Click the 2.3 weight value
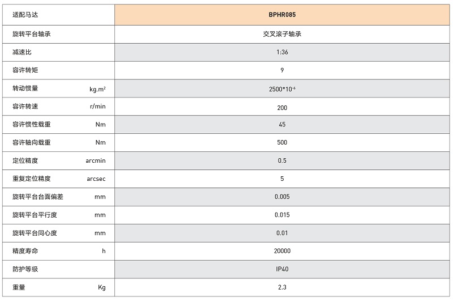This screenshot has width=453, height=301. 282,287
